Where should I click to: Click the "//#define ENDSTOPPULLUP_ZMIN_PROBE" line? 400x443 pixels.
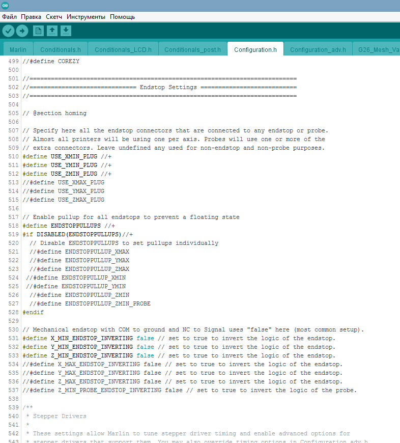pos(90,303)
